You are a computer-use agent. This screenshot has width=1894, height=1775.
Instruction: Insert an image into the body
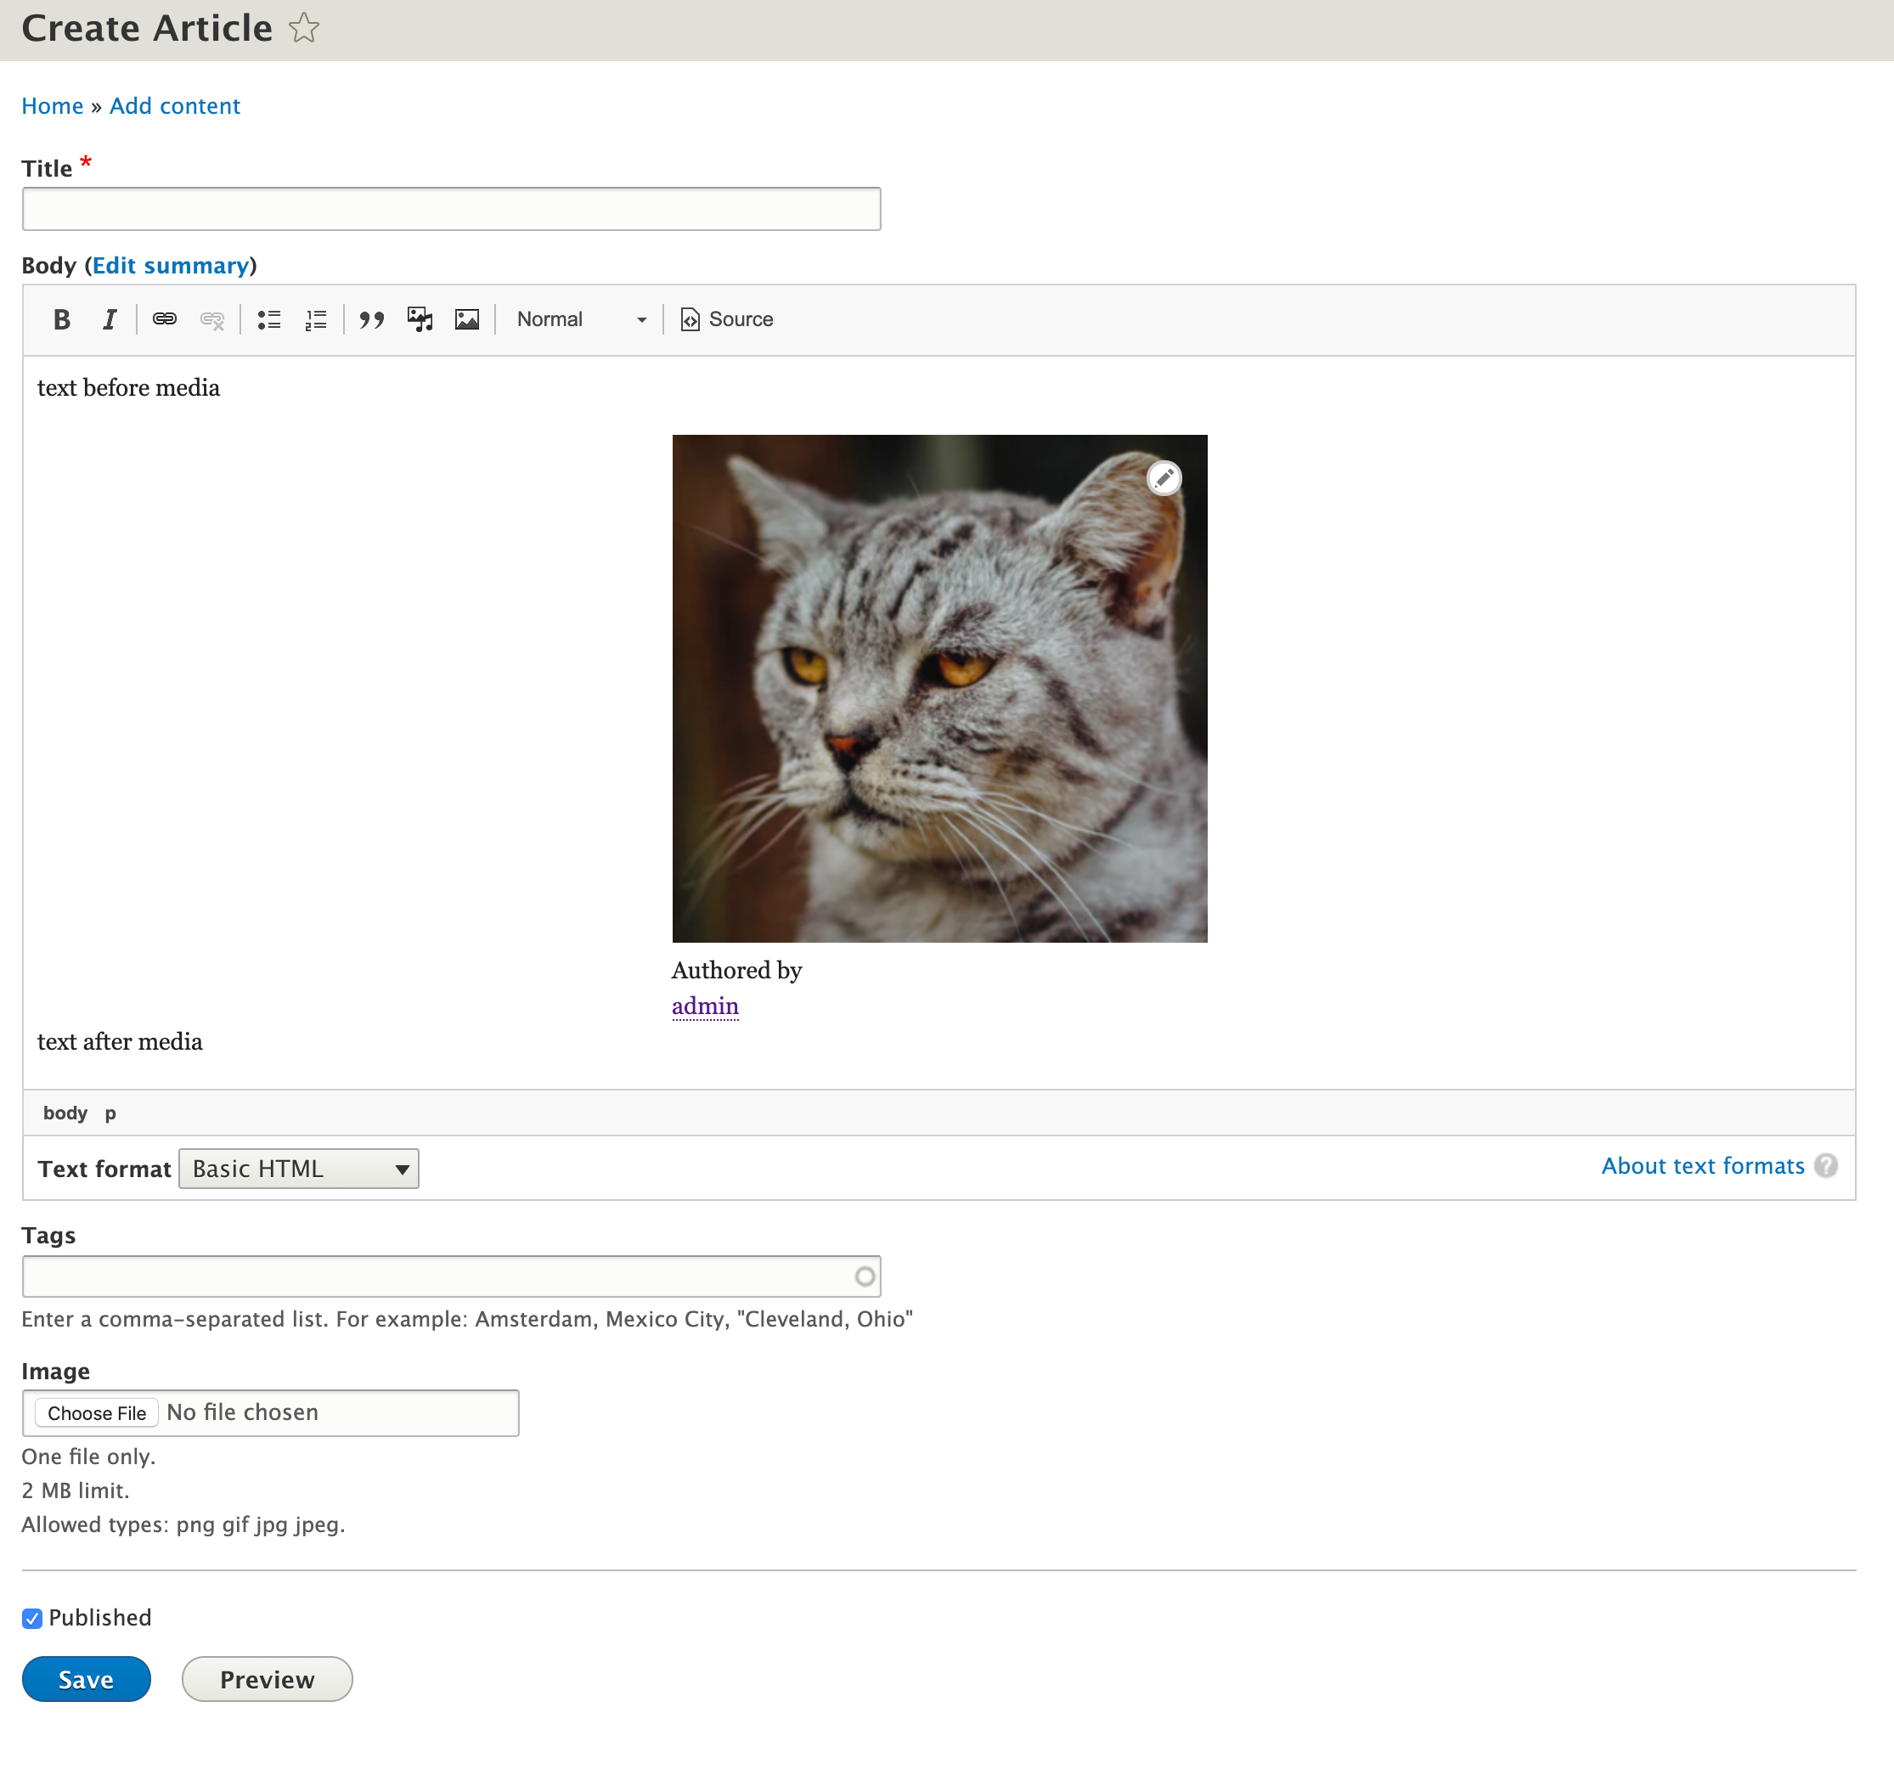point(467,319)
